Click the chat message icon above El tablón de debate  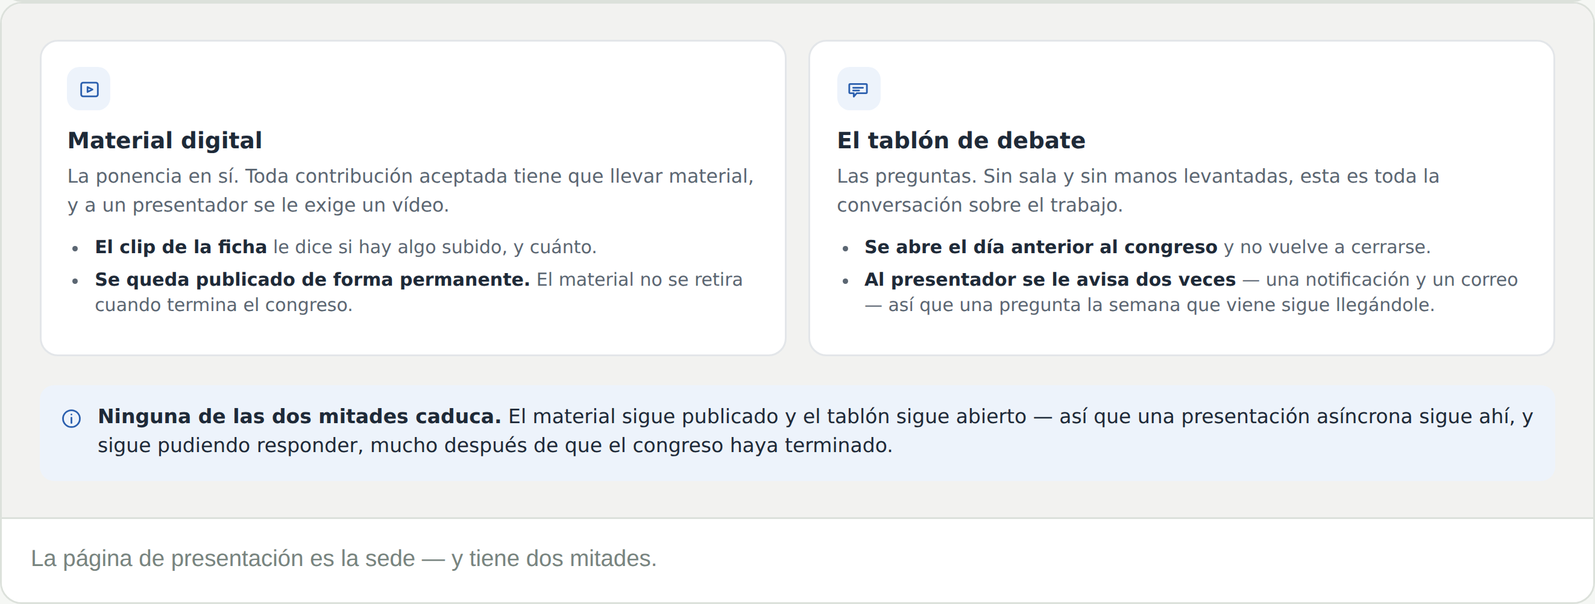tap(858, 89)
